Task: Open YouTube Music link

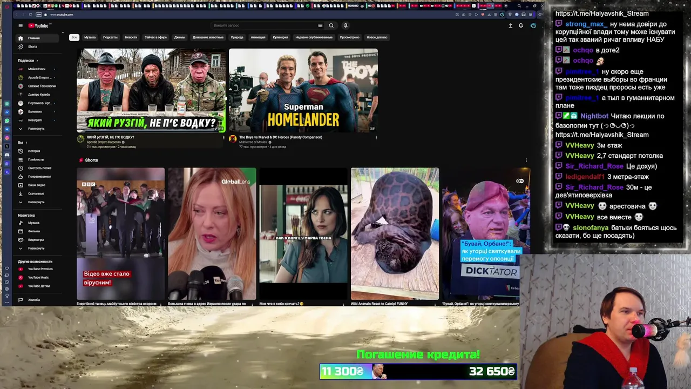Action: point(38,278)
